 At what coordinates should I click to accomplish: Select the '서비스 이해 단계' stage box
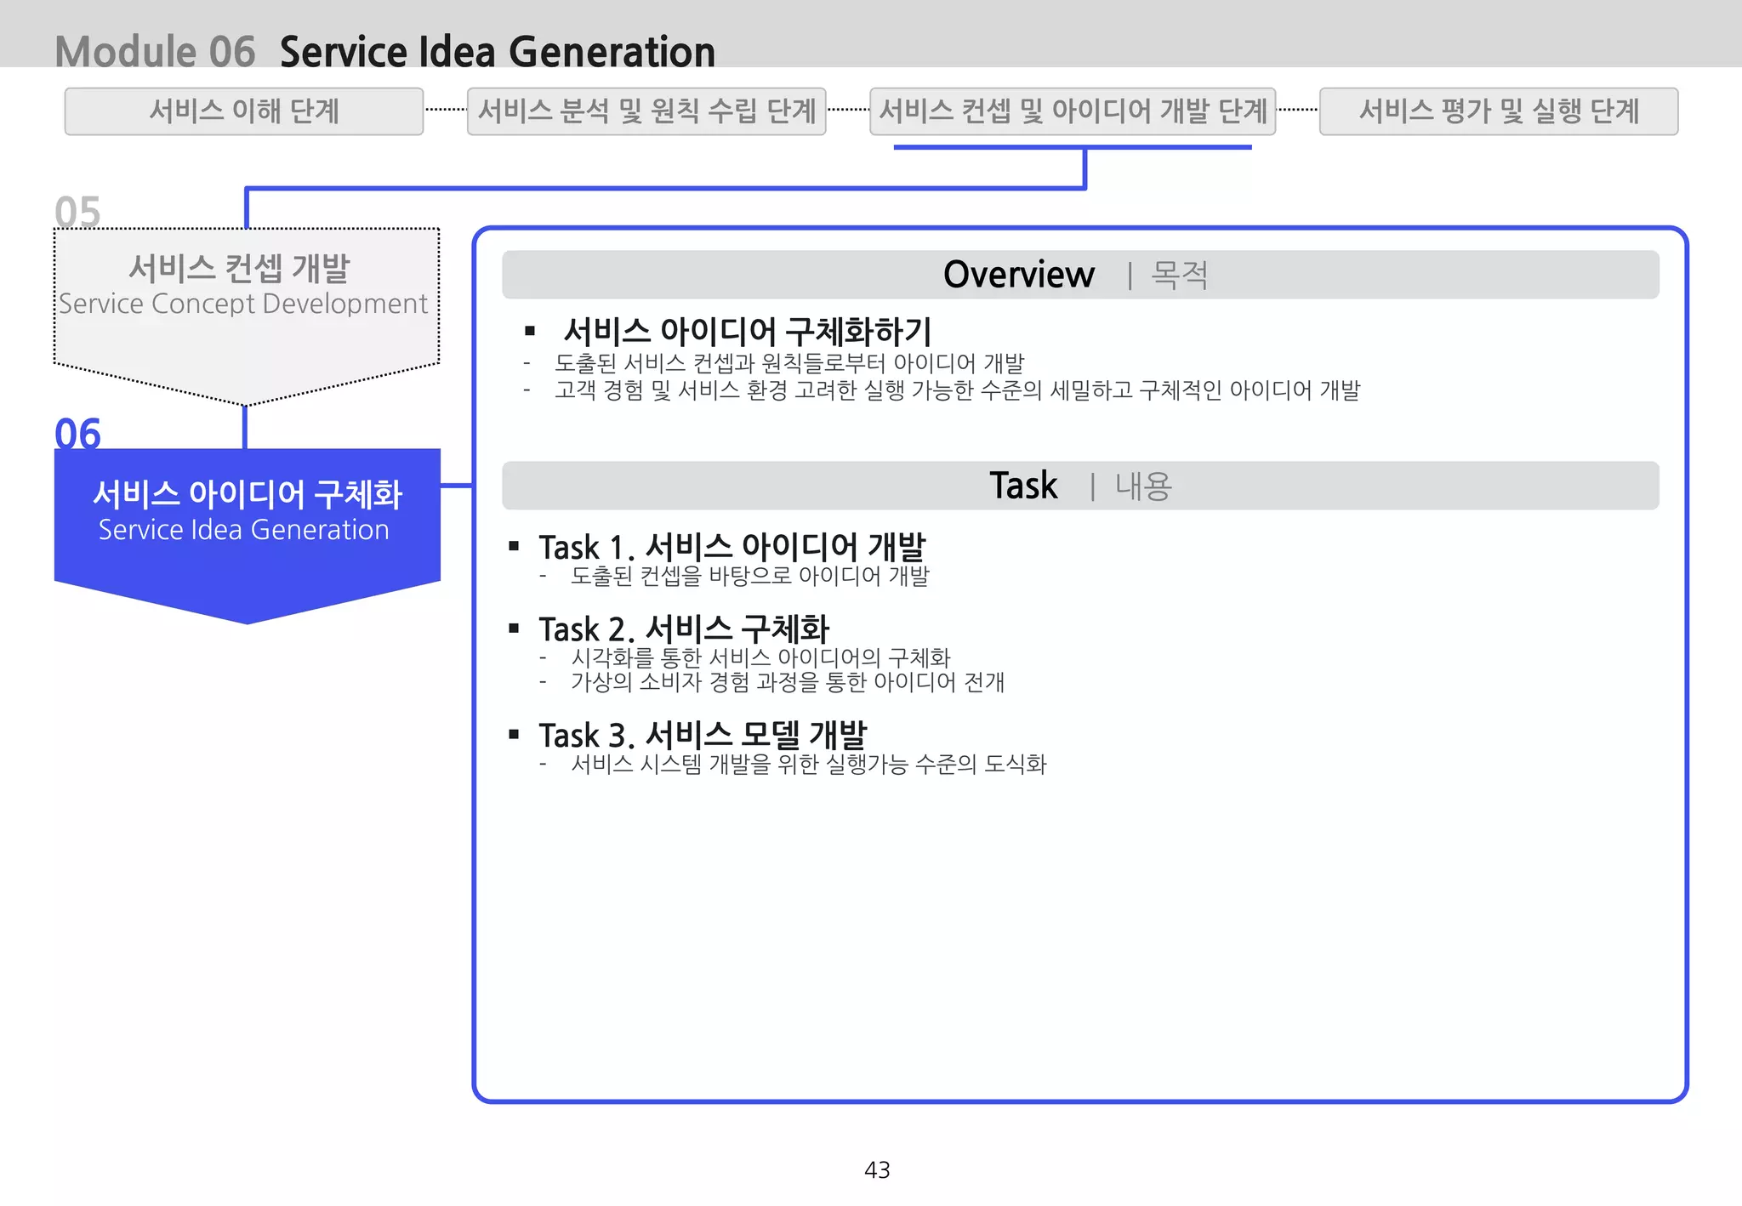(x=244, y=111)
